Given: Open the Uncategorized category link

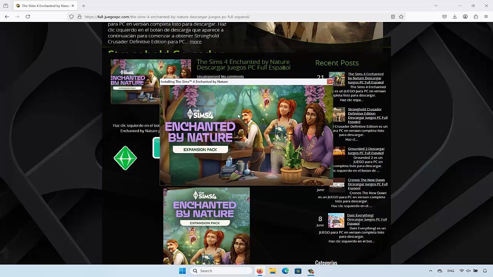Looking at the screenshot, I should click(x=208, y=76).
